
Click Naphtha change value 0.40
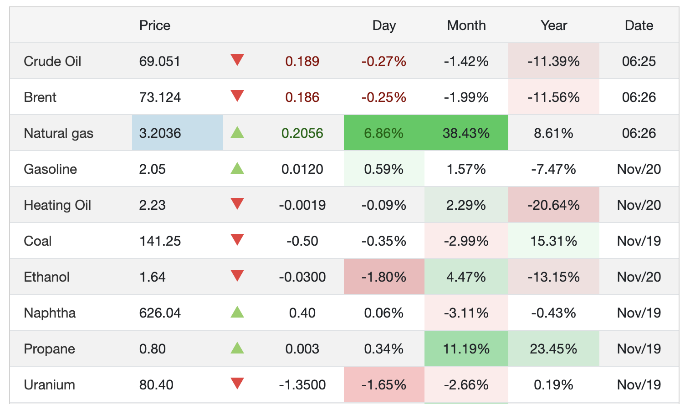point(302,313)
